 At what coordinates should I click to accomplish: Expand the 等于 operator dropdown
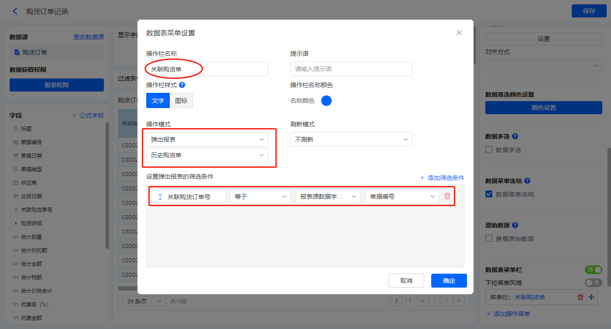click(x=260, y=197)
